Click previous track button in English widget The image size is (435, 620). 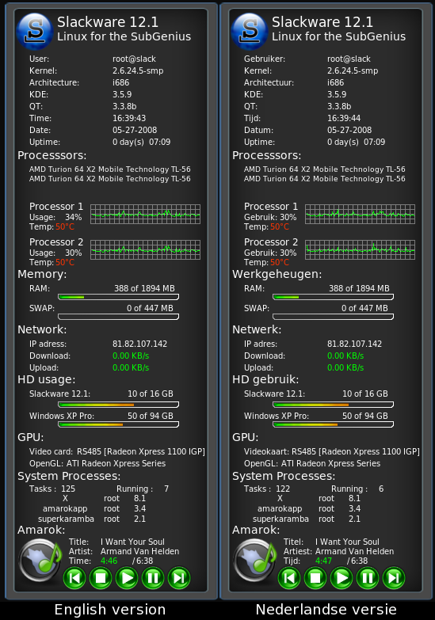coord(74,578)
